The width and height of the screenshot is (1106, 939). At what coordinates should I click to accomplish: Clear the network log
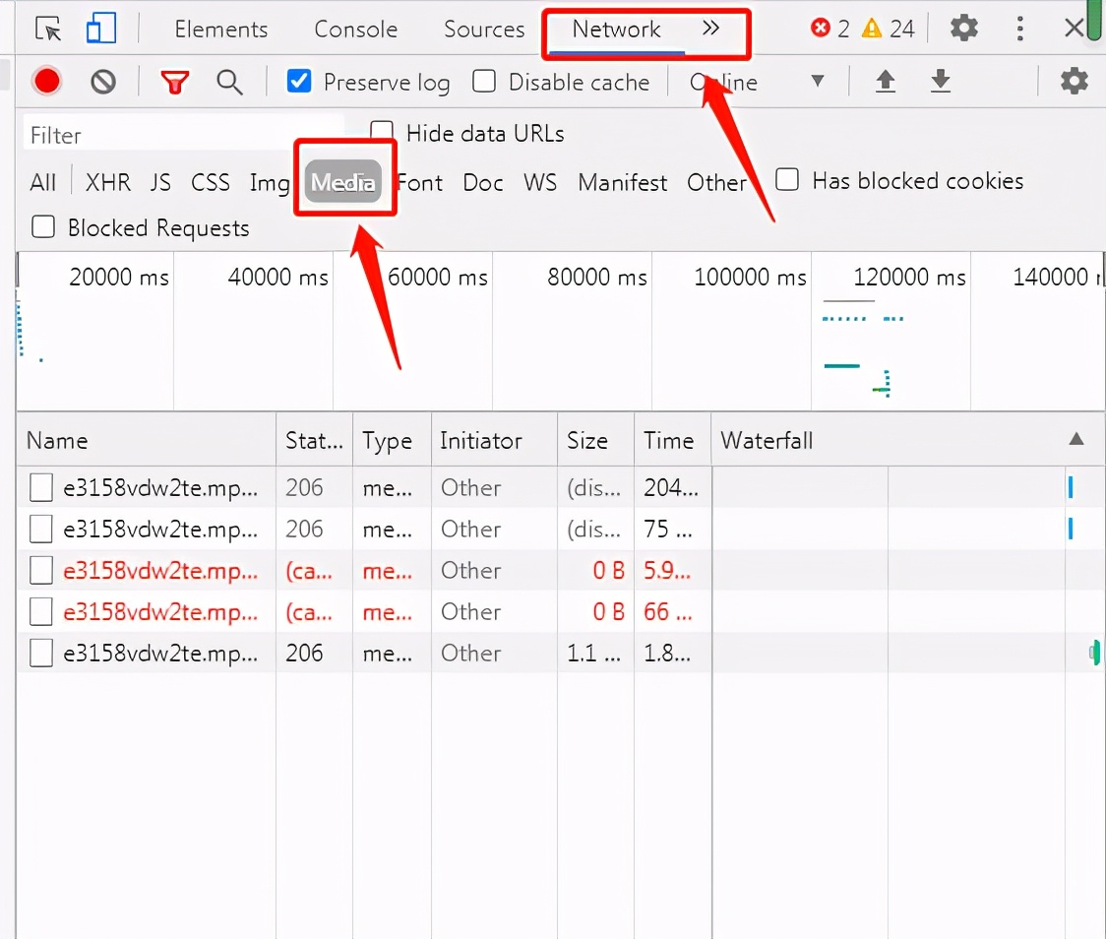coord(103,82)
